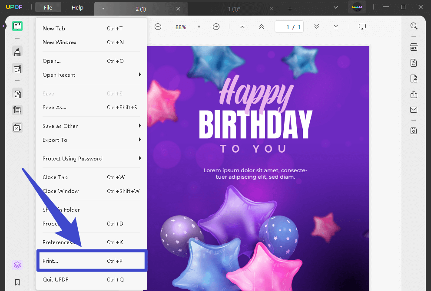Expand the Save as Other submenu
Screen dimensions: 431x291
tap(91, 126)
